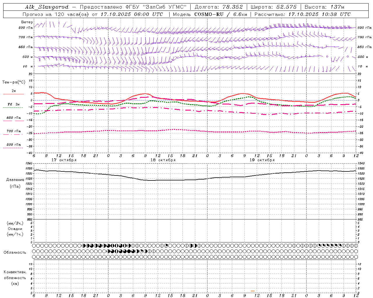Click the orange convective cloud marker on 19 октября
This screenshot has width=373, height=298.
253,291
